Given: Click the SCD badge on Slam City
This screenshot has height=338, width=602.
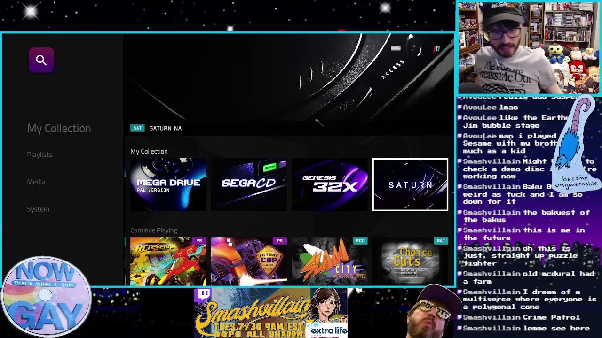Looking at the screenshot, I should click(360, 241).
